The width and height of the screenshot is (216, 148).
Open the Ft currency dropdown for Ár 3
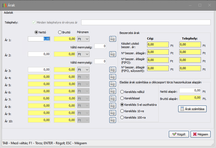pyautogui.click(x=83, y=69)
